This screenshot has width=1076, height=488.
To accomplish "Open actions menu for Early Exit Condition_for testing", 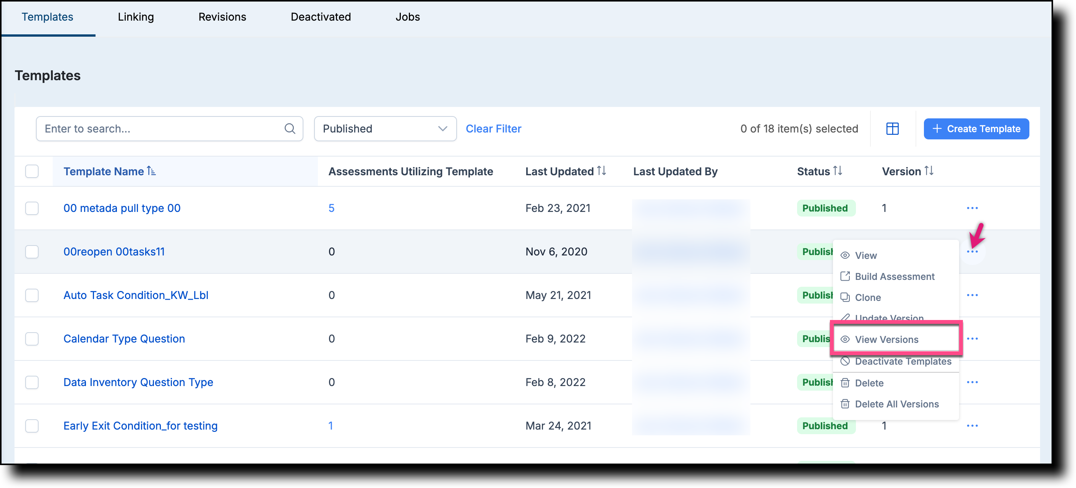I will point(972,425).
